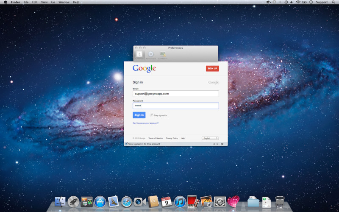Open the English language dropdown
Image resolution: width=339 pixels, height=212 pixels.
210,138
